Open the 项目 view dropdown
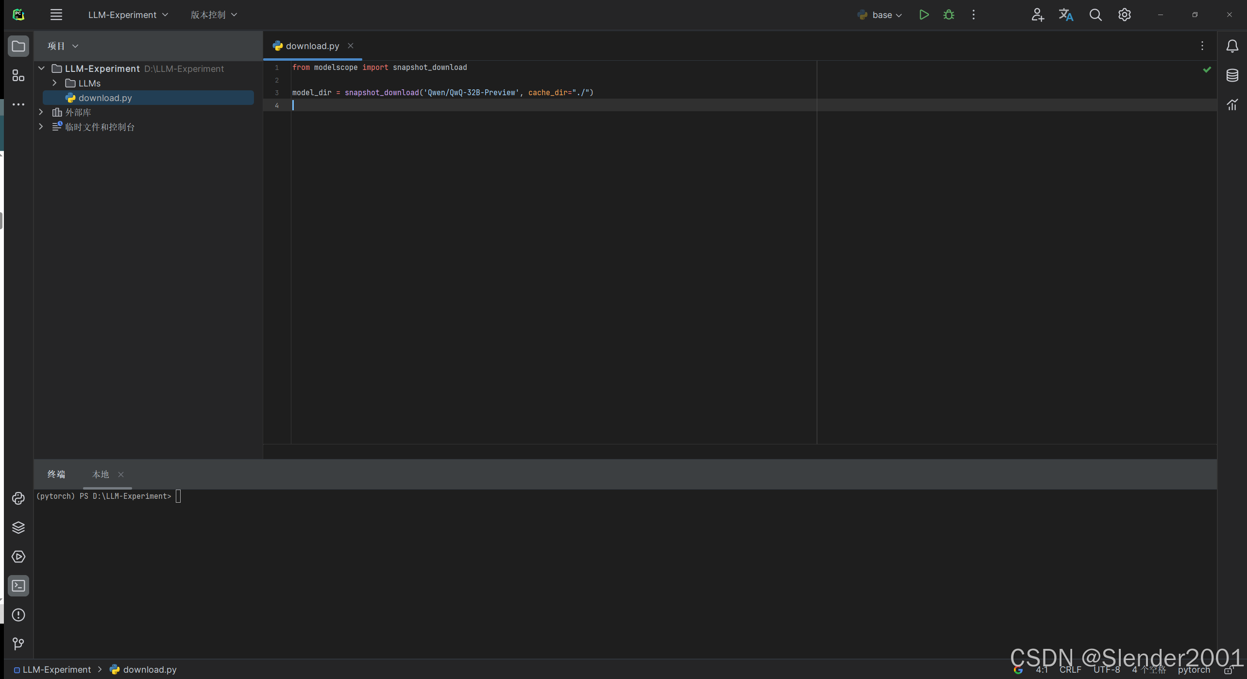Image resolution: width=1247 pixels, height=679 pixels. click(63, 46)
